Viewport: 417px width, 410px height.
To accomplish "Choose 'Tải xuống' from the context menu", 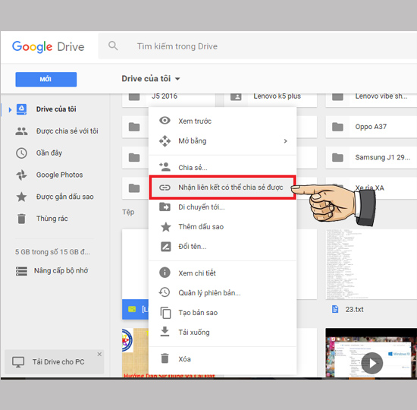I will coord(223,333).
